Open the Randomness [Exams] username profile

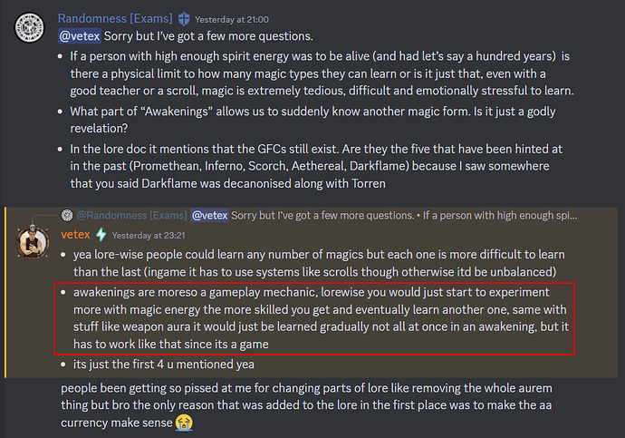coord(116,19)
